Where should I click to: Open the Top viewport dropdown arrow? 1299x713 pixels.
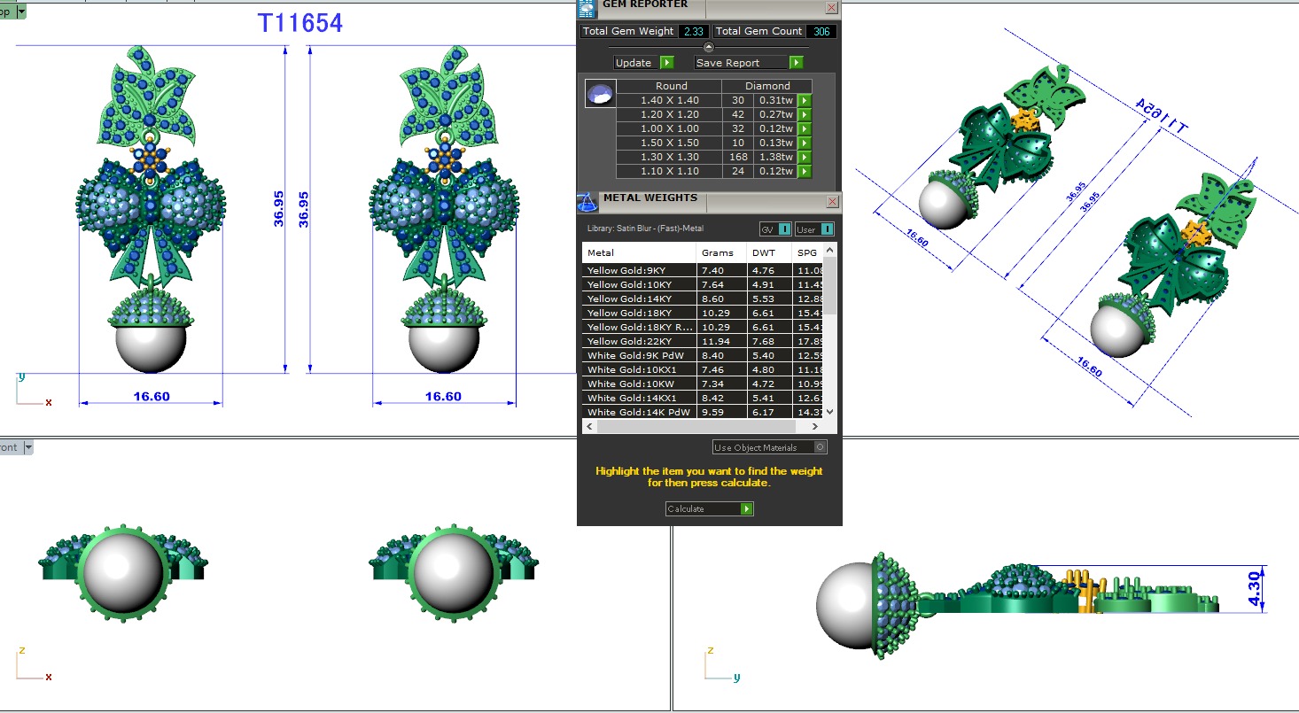21,12
